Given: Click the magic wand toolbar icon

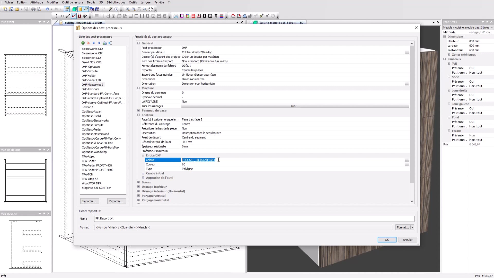Looking at the screenshot, I should tap(111, 9).
